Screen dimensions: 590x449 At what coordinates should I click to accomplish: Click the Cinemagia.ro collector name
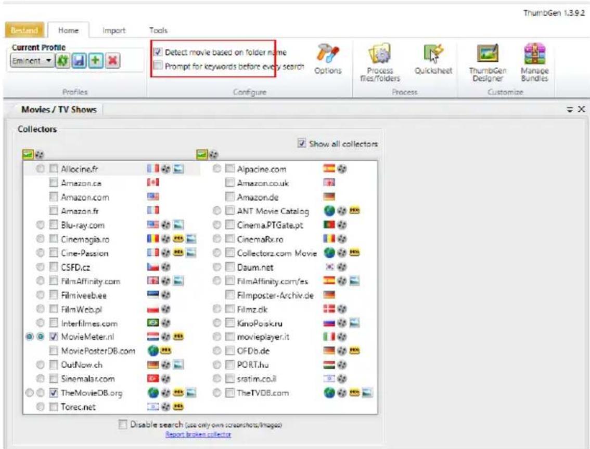pyautogui.click(x=85, y=239)
